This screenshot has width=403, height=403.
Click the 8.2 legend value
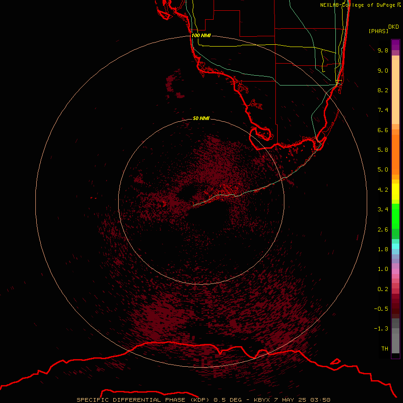point(383,90)
